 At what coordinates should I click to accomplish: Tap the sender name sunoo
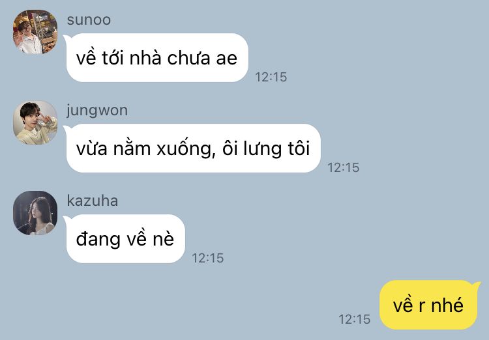coord(89,20)
